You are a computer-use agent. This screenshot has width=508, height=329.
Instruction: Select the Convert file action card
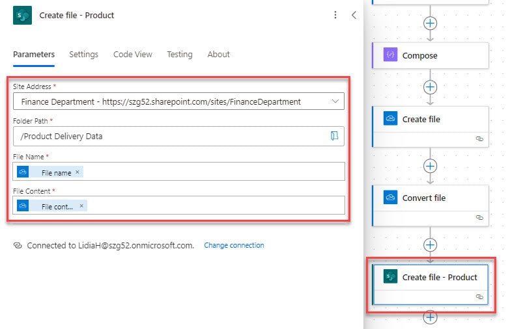click(x=430, y=205)
